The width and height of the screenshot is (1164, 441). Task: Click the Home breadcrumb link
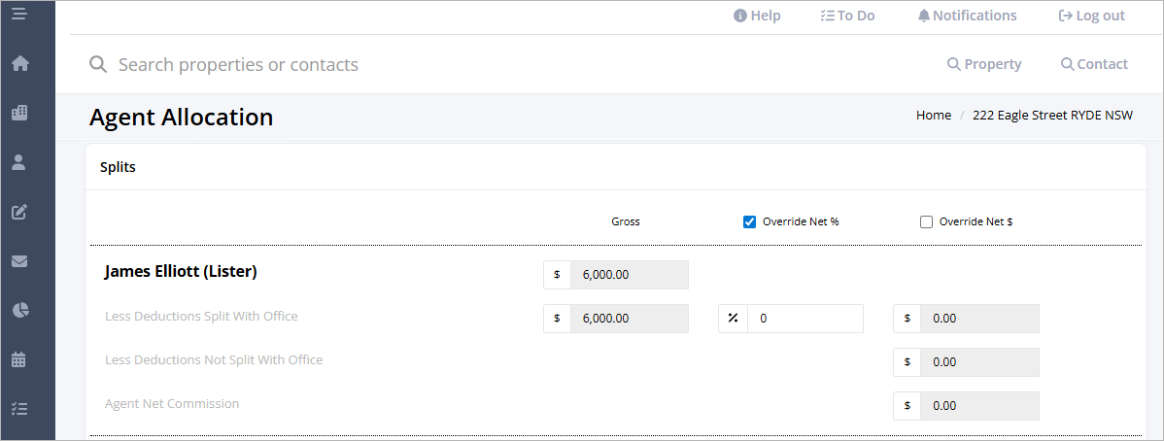933,115
